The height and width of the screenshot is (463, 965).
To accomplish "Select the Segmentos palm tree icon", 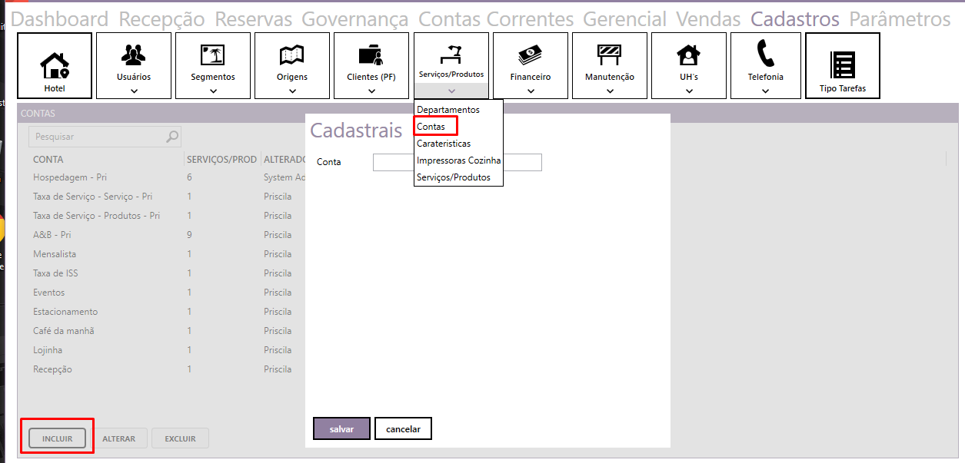I will (x=213, y=55).
